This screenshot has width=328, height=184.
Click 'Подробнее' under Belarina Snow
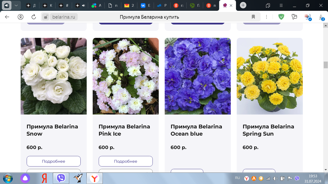click(54, 161)
